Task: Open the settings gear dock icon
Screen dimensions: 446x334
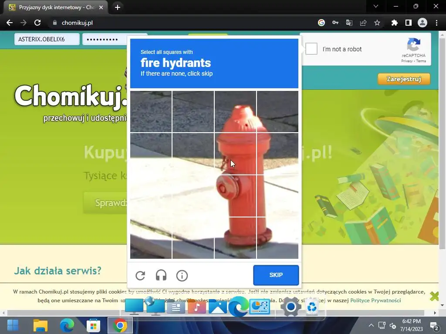Action: [x=291, y=307]
